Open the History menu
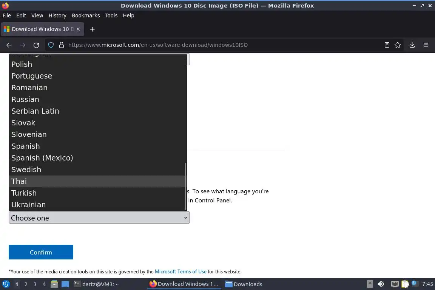Screen dimensions: 435x290 (57, 15)
